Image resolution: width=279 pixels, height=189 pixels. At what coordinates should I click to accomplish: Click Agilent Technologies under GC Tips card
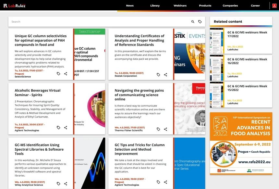(x=127, y=185)
